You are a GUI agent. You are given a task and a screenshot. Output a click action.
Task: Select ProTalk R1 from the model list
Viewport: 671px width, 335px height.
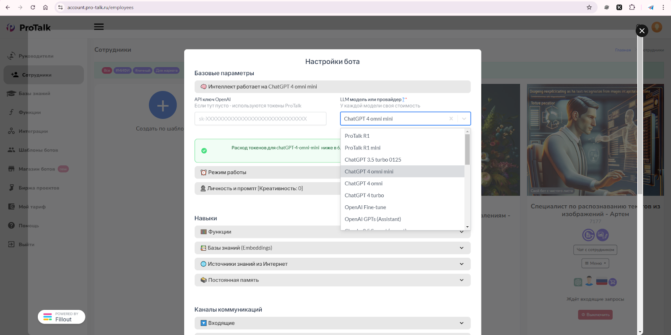coord(403,136)
